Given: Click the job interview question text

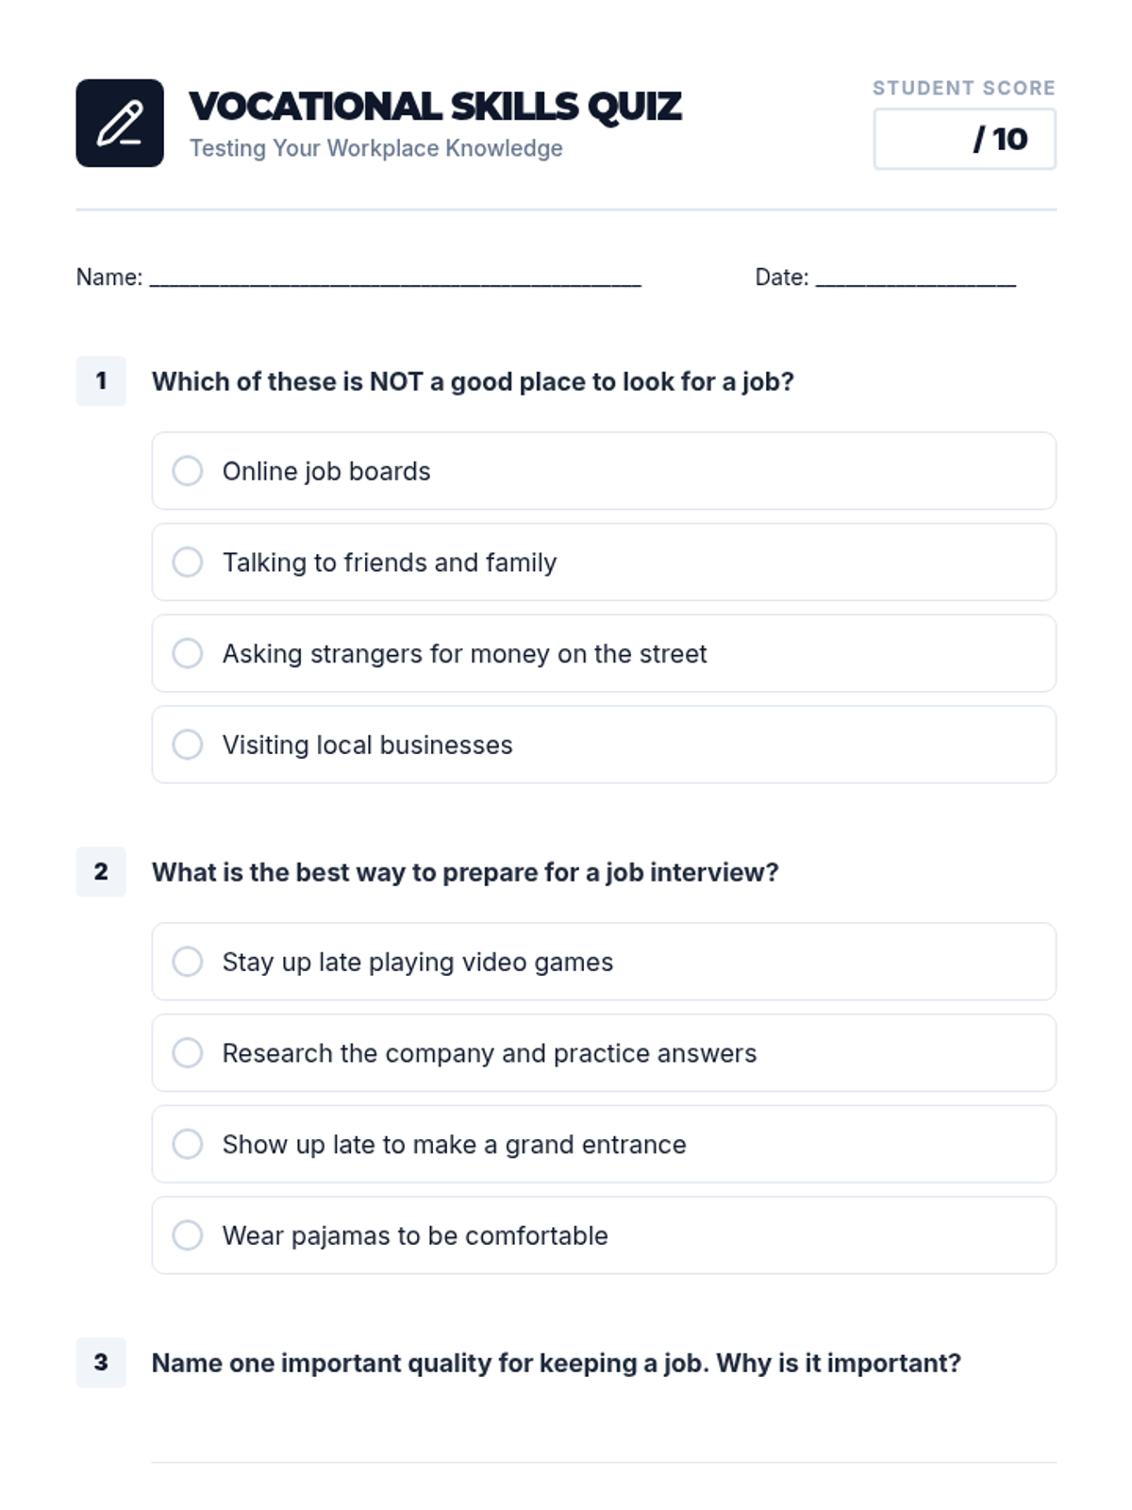Looking at the screenshot, I should coord(465,872).
